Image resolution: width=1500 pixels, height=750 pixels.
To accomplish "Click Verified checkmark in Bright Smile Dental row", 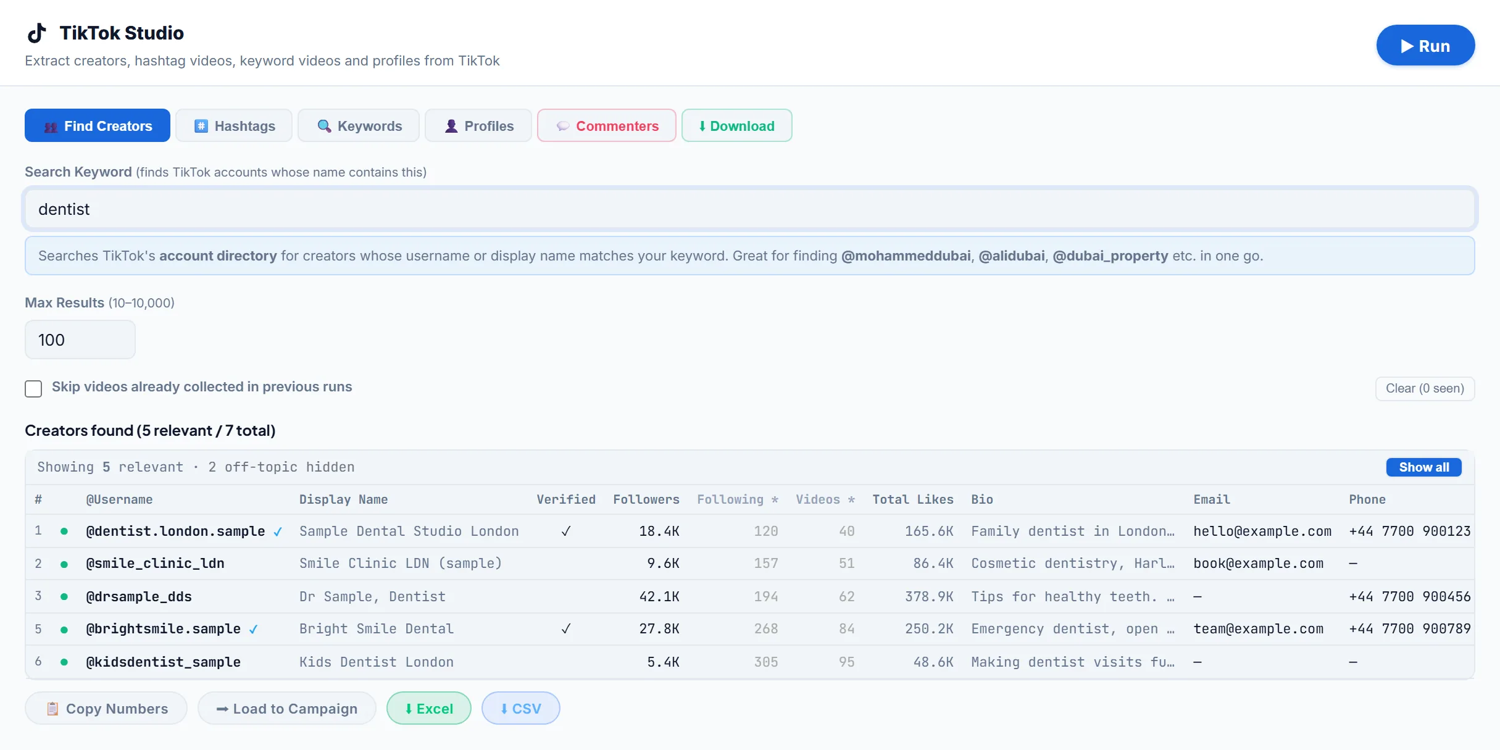I will 565,628.
